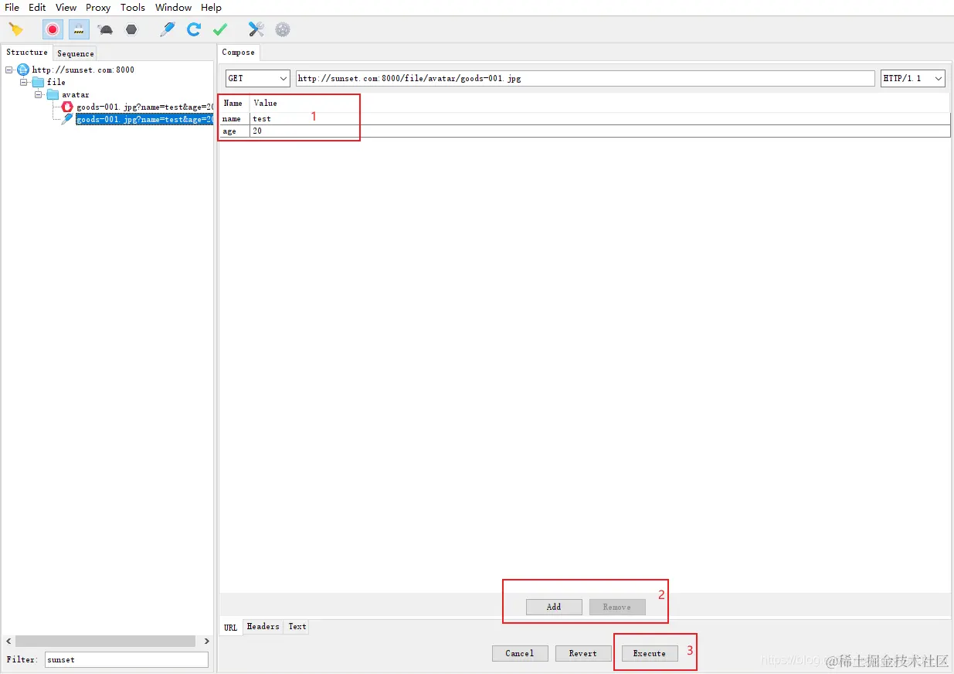The image size is (954, 674).
Task: Validate with the green checkmark icon
Action: pos(220,29)
